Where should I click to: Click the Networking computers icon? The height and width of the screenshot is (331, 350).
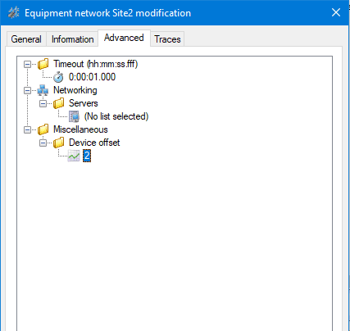[x=43, y=90]
